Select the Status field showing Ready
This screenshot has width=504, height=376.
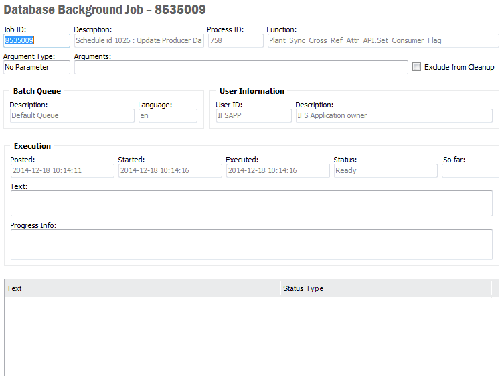click(385, 171)
